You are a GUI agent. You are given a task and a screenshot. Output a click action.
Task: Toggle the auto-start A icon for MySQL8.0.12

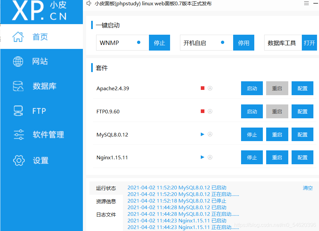click(x=210, y=134)
